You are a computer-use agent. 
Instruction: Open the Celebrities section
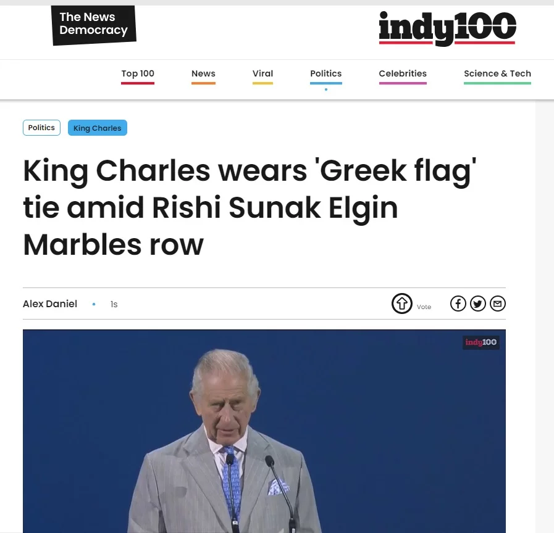[403, 73]
